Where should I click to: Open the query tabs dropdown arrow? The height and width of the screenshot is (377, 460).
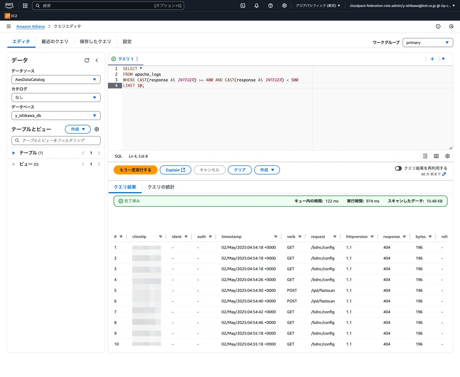pyautogui.click(x=443, y=59)
